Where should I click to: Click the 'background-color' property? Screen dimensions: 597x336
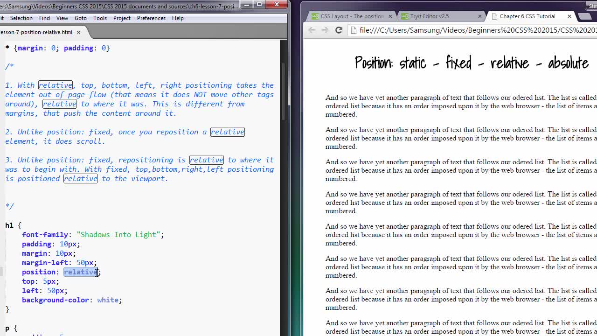click(56, 300)
